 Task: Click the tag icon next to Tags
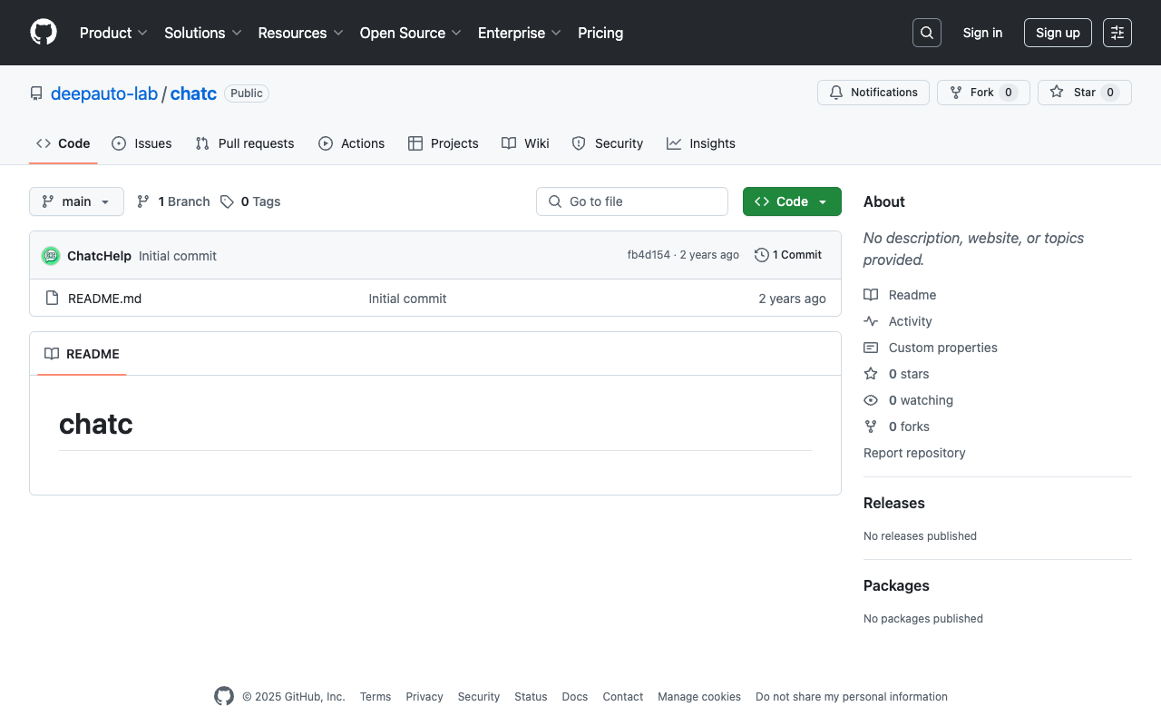tap(227, 201)
